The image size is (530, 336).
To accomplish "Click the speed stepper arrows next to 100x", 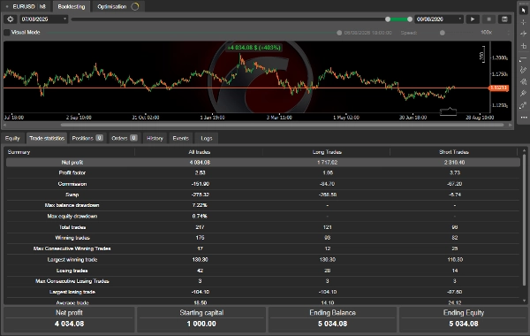I will (x=508, y=33).
